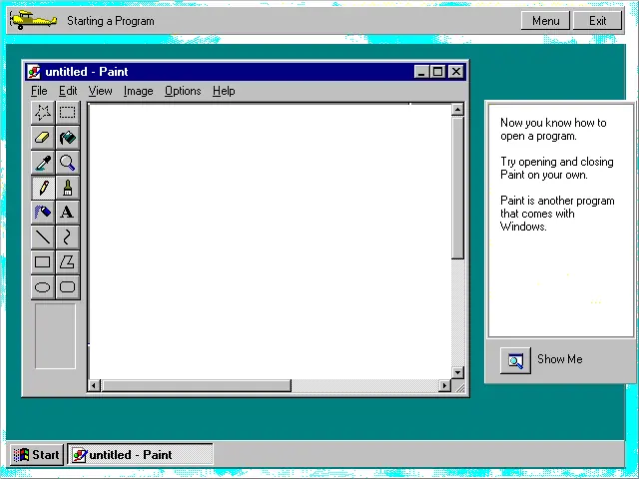Screen dimensions: 639x479
Task: Choose the Ellipse tool
Action: [x=43, y=287]
